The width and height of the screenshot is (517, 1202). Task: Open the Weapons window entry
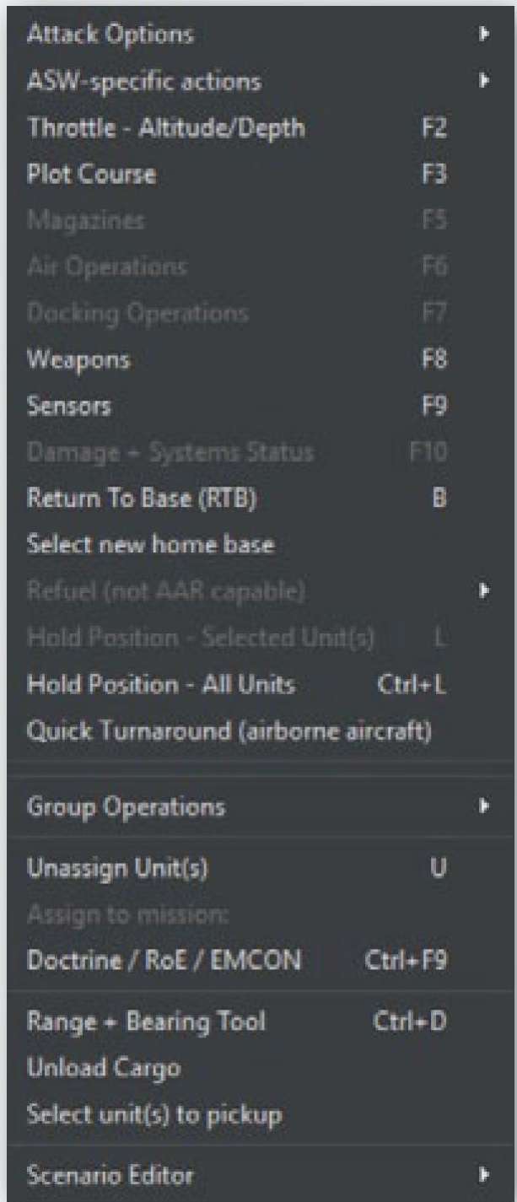pos(78,360)
